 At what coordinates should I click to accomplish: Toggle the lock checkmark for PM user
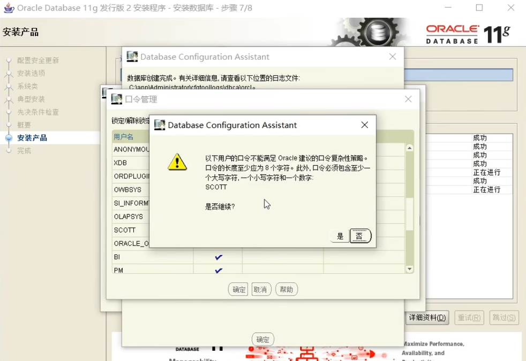click(219, 270)
